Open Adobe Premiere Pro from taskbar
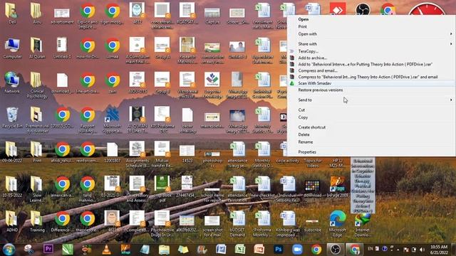 48,249
